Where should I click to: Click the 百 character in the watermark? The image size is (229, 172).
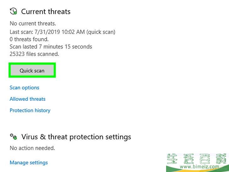[205, 159]
